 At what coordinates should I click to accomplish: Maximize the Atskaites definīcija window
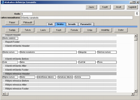(134, 2)
